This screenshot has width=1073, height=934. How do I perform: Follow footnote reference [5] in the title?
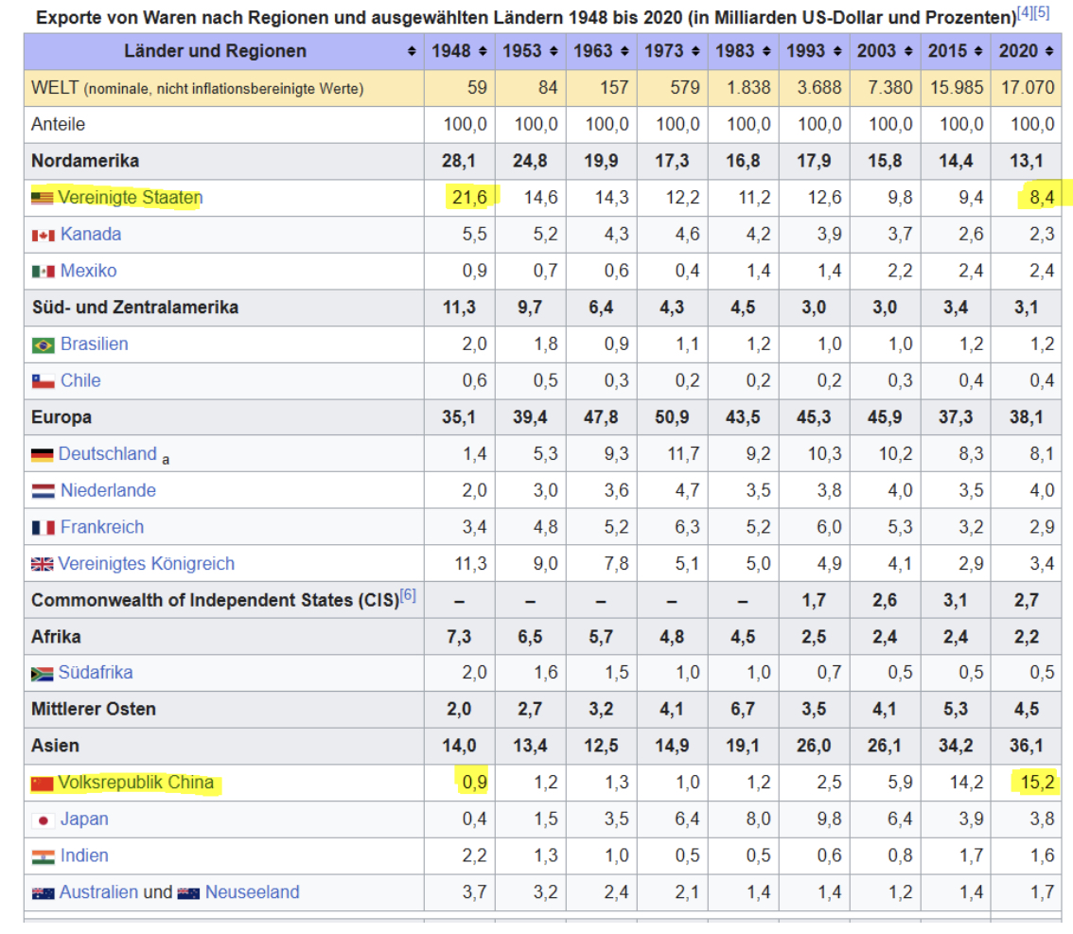(x=1041, y=12)
